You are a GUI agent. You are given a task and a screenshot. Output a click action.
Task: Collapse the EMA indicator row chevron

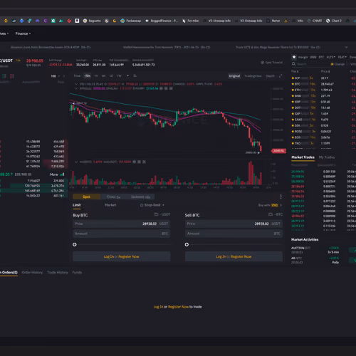click(x=76, y=88)
